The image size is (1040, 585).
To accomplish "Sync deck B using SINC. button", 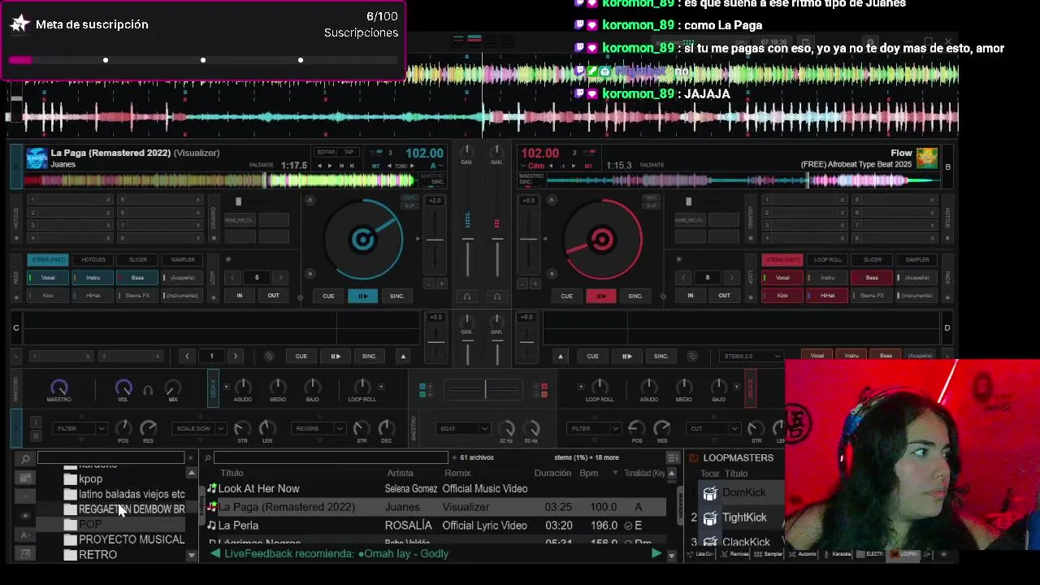I will click(x=635, y=296).
